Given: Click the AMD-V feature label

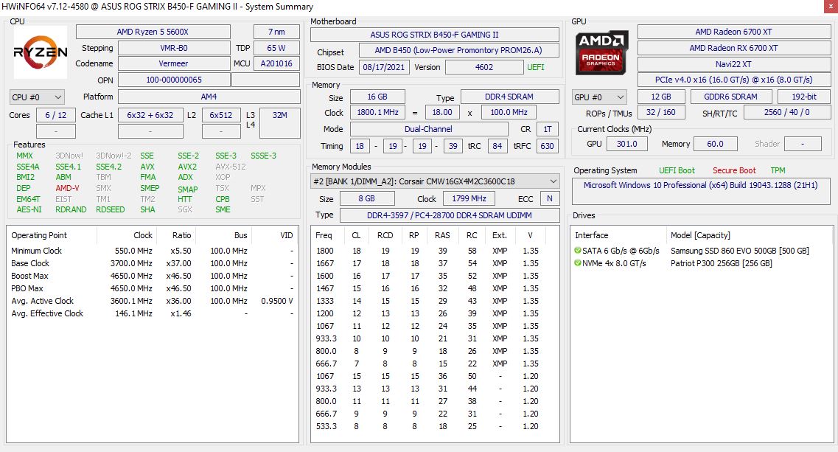Looking at the screenshot, I should 67,188.
